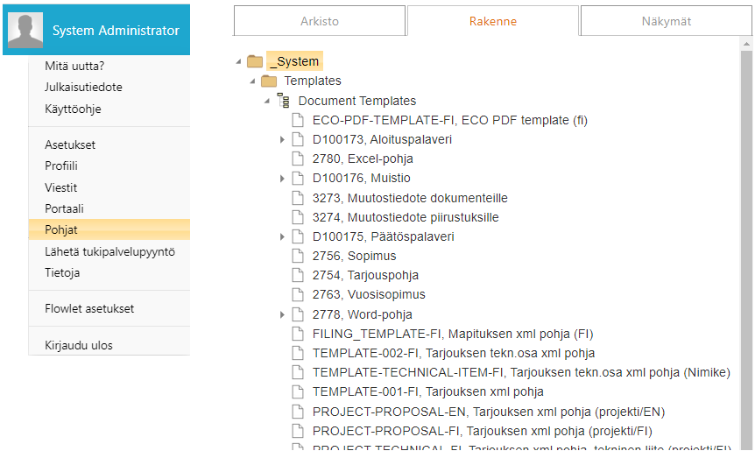Open the Näkymät tab
This screenshot has height=451, width=755.
pos(666,21)
